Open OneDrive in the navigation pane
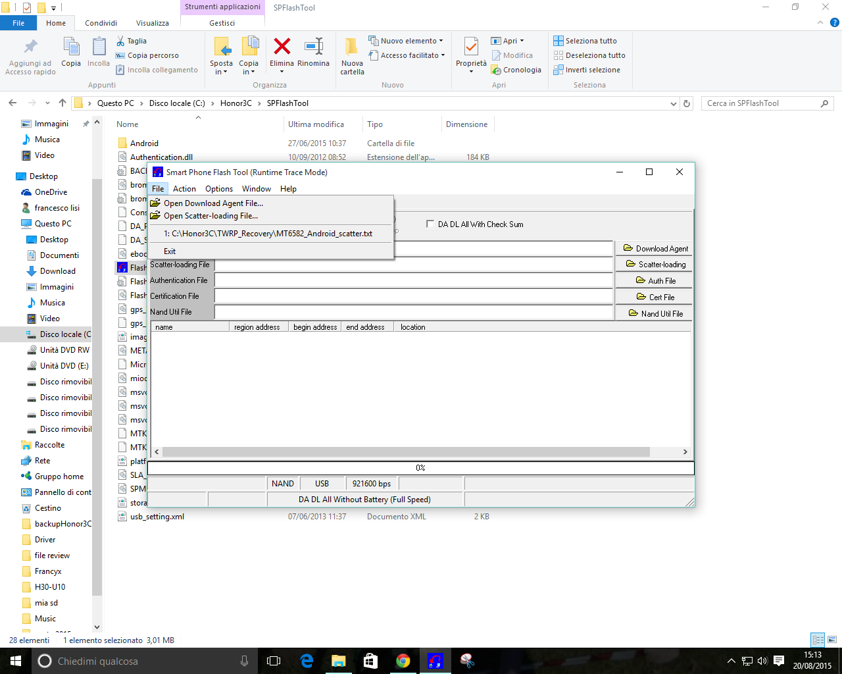842x674 pixels. pyautogui.click(x=51, y=192)
